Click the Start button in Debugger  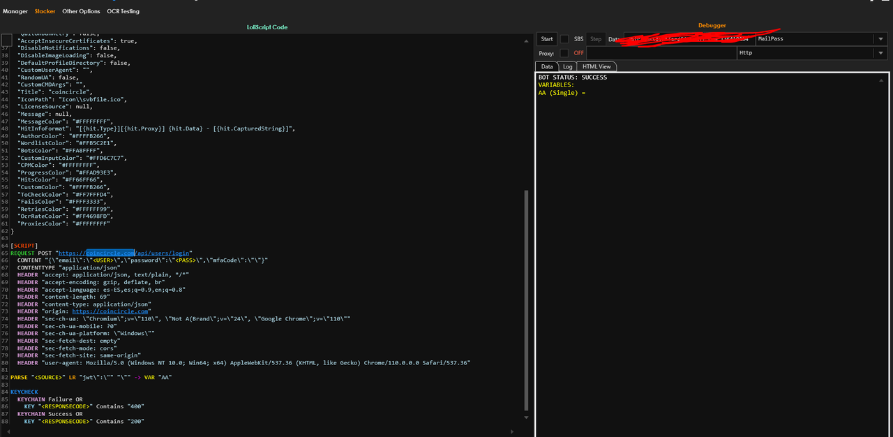click(x=547, y=39)
